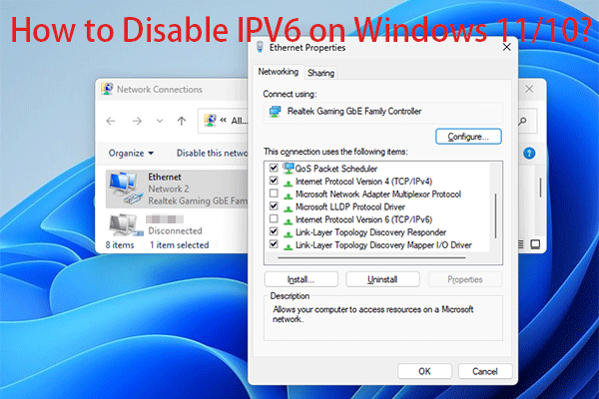Image resolution: width=599 pixels, height=399 pixels.
Task: Toggle Link-Layer Topology Discovery Responder checkbox
Action: (274, 231)
